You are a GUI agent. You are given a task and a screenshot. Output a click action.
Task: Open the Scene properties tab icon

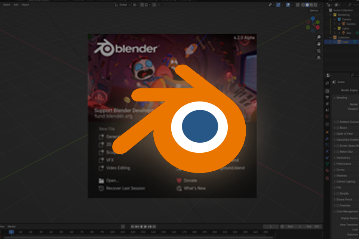[x=328, y=110]
